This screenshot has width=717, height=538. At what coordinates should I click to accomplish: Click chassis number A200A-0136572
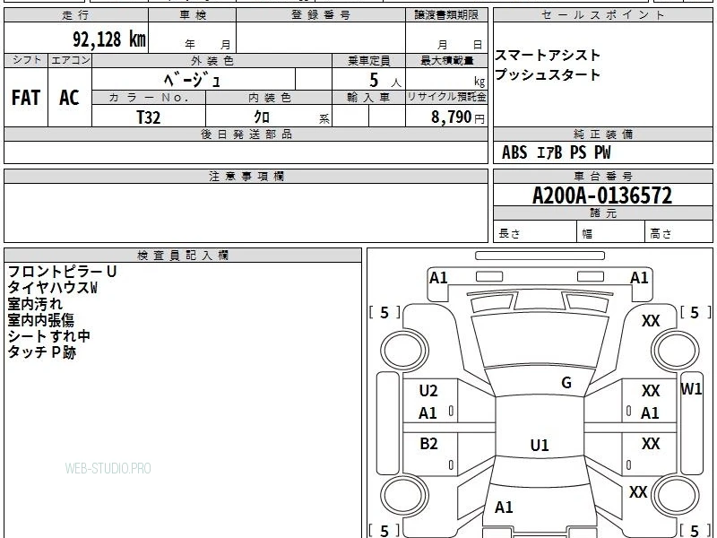tap(602, 195)
